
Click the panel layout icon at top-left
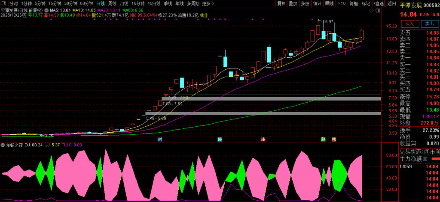point(4,3)
